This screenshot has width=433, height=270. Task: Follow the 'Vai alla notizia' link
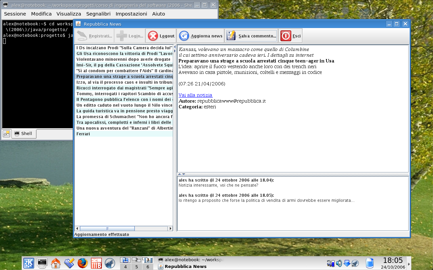pyautogui.click(x=196, y=95)
